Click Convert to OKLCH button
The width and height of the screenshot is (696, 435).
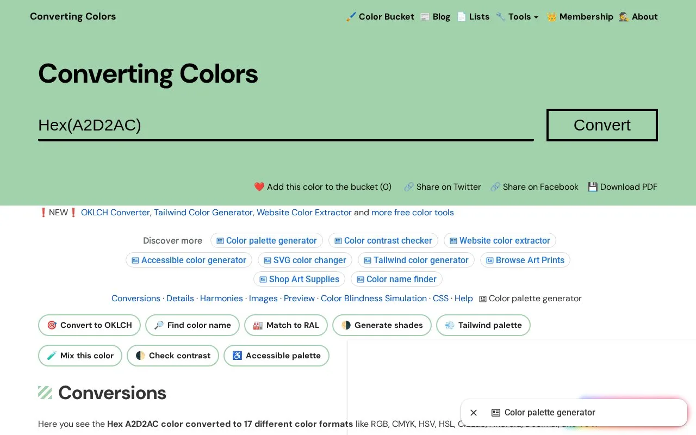[x=89, y=325]
